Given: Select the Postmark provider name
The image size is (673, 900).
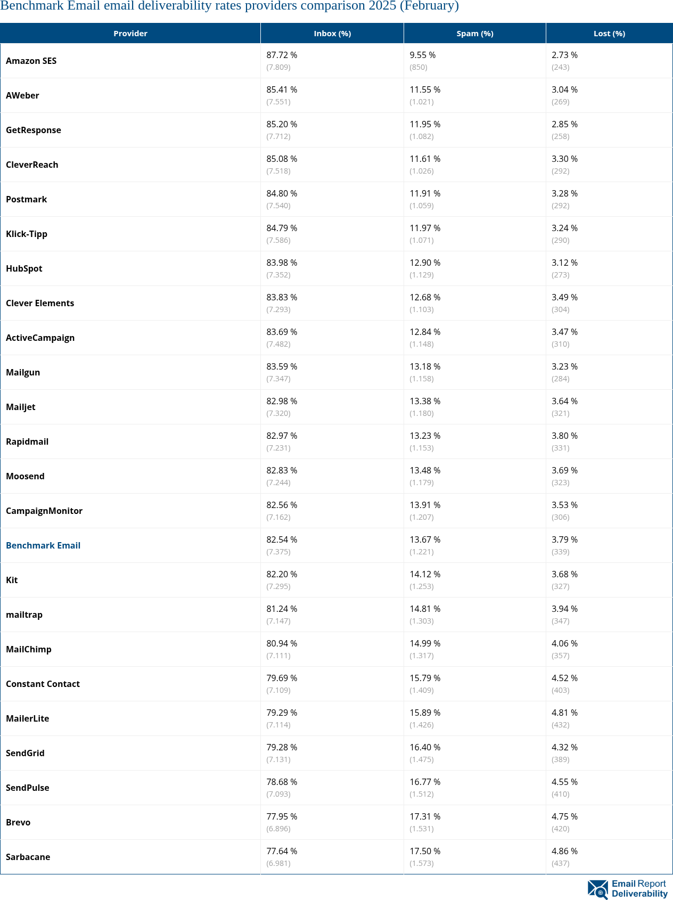Looking at the screenshot, I should [x=27, y=199].
